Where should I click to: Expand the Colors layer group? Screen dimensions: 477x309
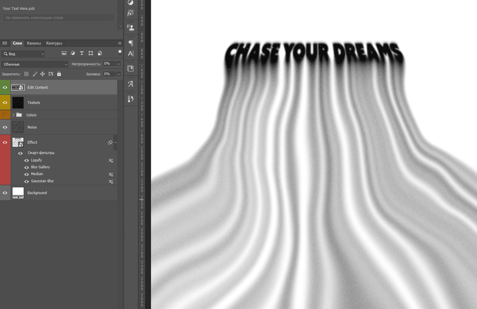click(x=13, y=115)
